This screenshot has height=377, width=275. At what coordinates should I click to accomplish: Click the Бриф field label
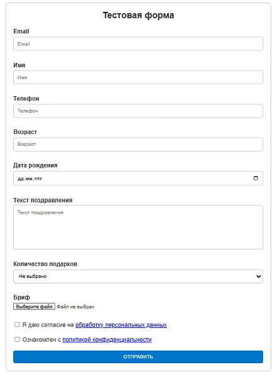tap(21, 297)
